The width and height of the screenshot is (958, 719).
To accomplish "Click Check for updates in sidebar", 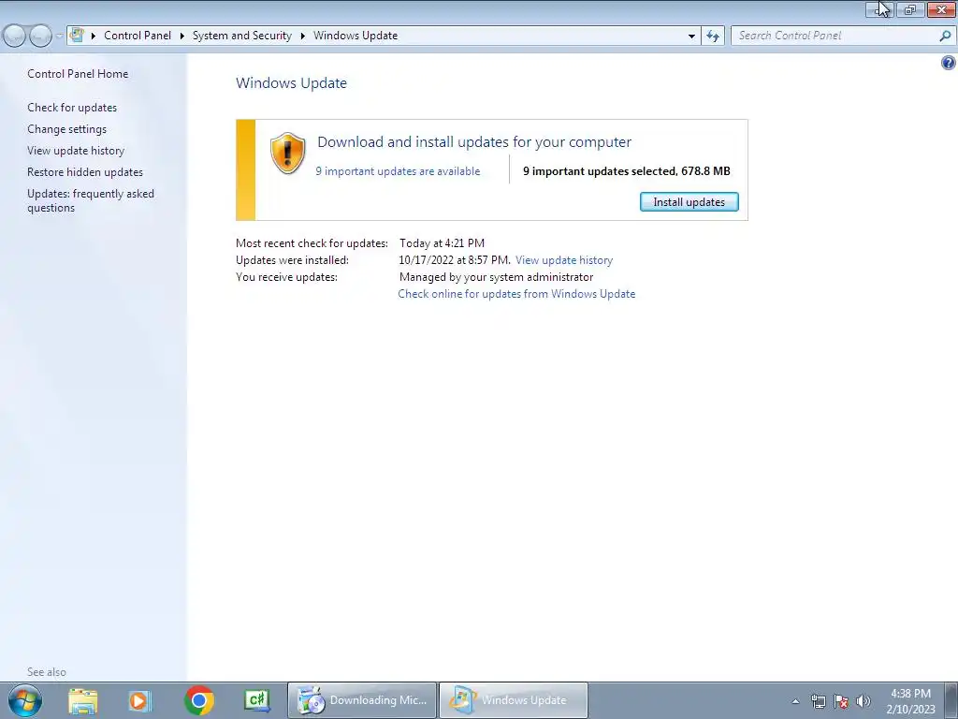I will tap(72, 107).
